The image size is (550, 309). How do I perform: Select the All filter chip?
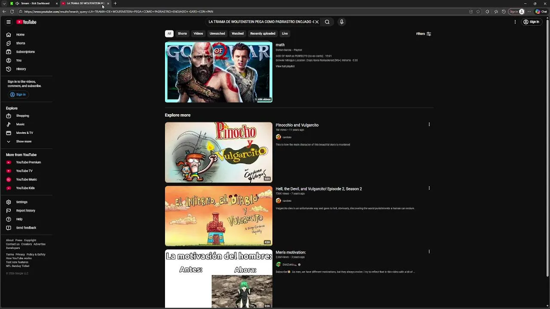pyautogui.click(x=169, y=33)
